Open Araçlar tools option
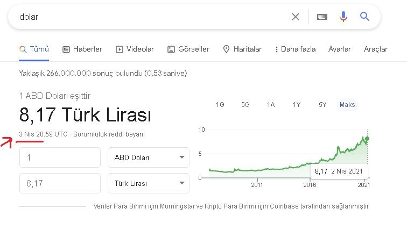Image resolution: width=407 pixels, height=230 pixels. [x=375, y=49]
